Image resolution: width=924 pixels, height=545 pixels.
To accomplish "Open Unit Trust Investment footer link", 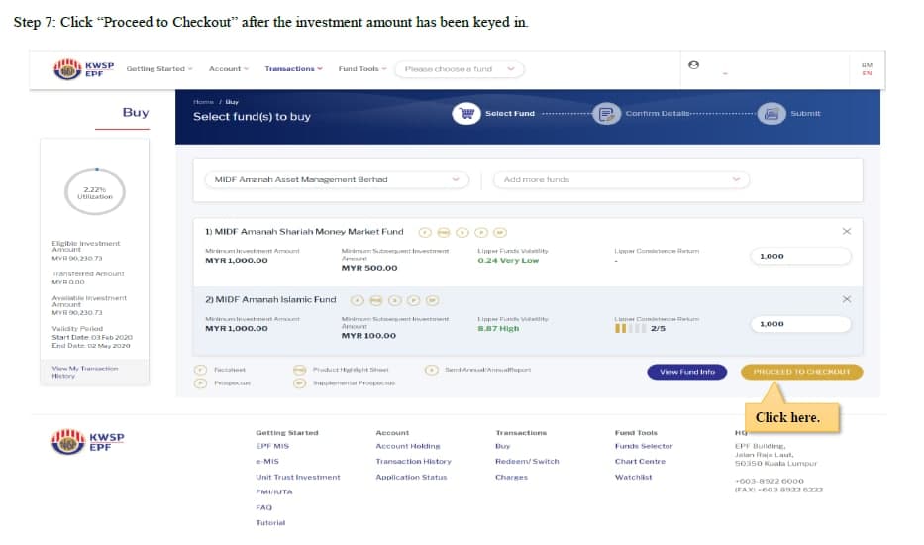I will pyautogui.click(x=297, y=477).
